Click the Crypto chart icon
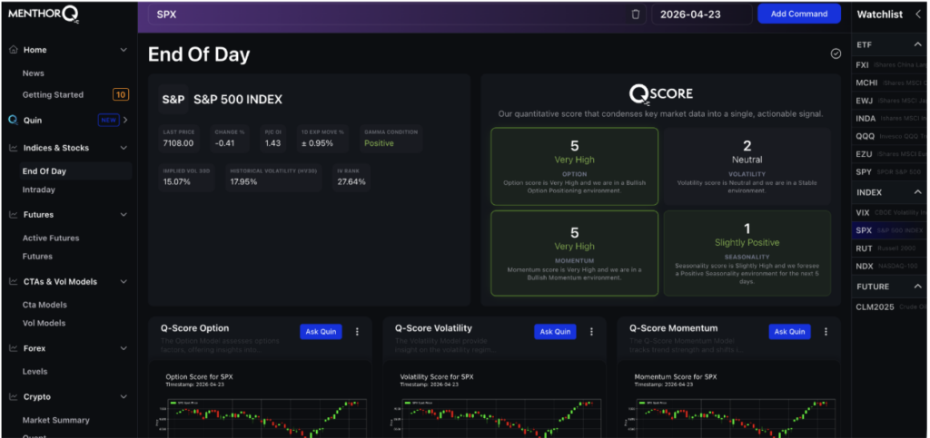The image size is (930, 438). coord(13,397)
